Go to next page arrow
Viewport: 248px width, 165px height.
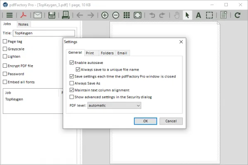(x=91, y=15)
